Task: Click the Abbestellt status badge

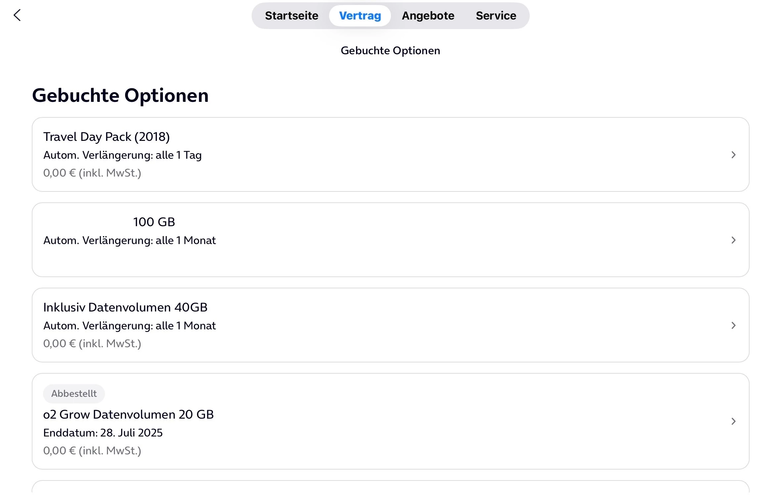Action: pyautogui.click(x=74, y=393)
